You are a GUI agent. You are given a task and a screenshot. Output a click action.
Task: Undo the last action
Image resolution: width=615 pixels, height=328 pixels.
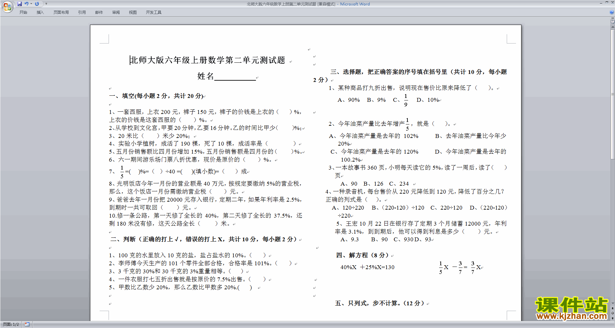click(x=27, y=4)
